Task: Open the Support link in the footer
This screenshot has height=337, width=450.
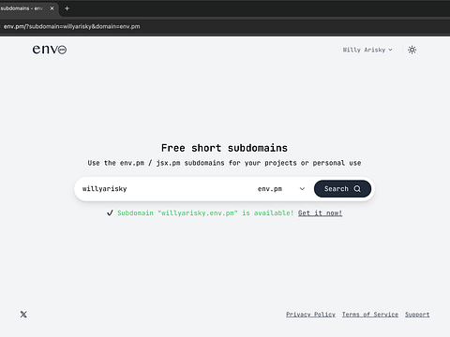Action: (x=417, y=315)
